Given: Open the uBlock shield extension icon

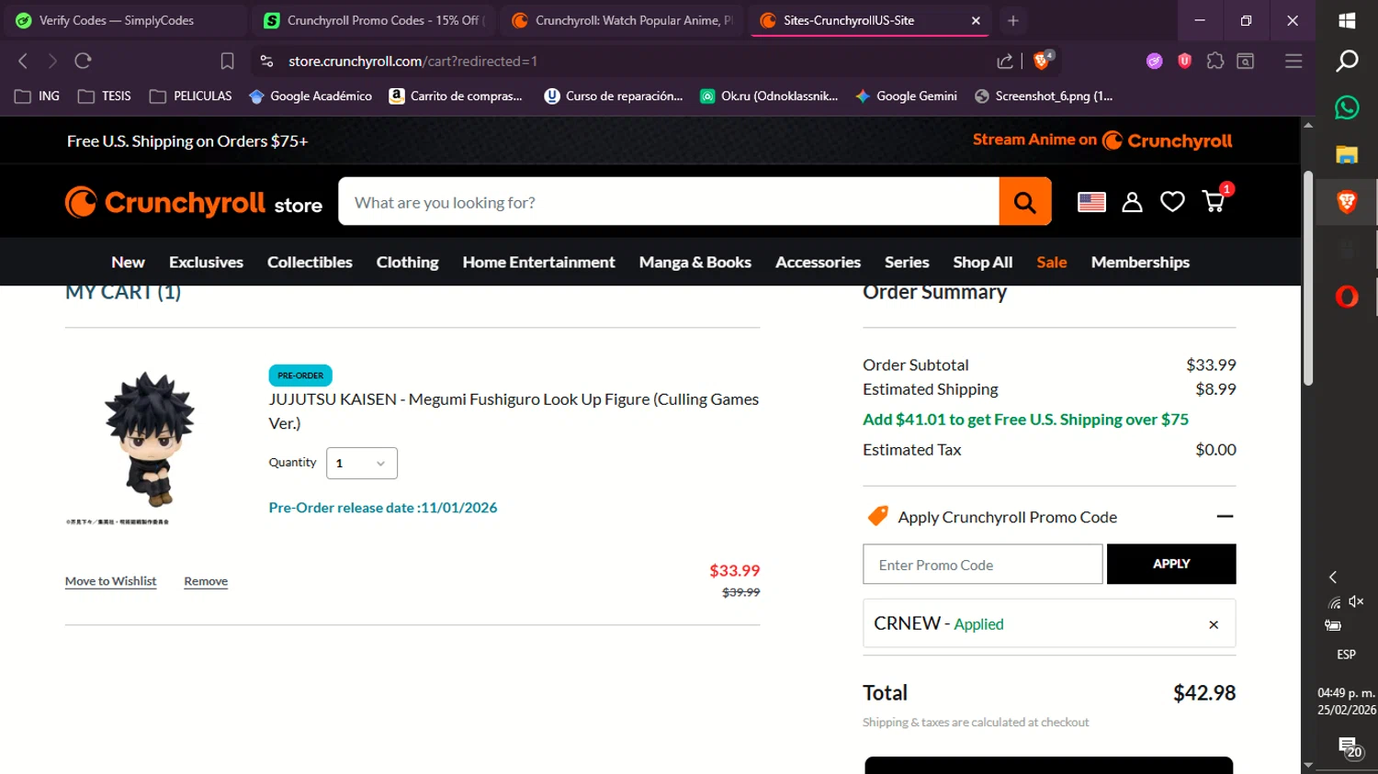Looking at the screenshot, I should click(x=1185, y=61).
